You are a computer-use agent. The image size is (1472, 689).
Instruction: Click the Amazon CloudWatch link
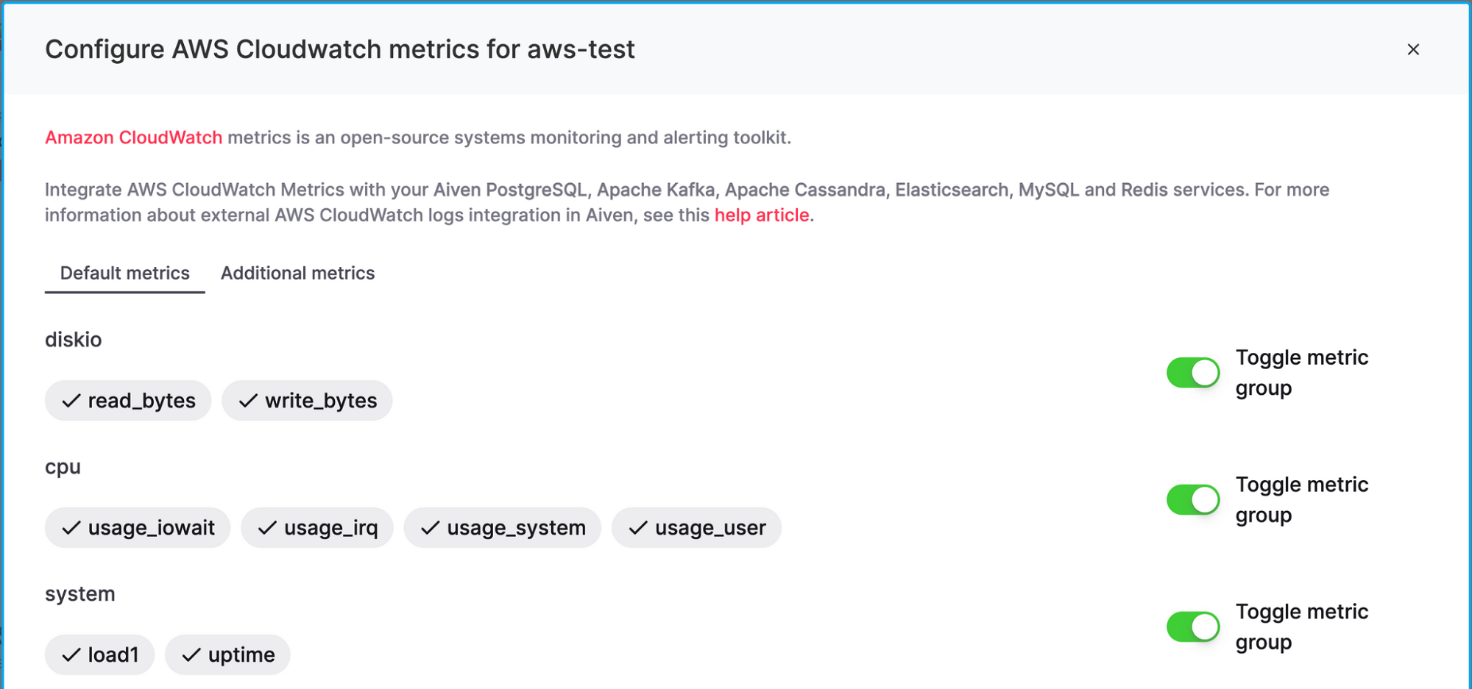[x=133, y=137]
